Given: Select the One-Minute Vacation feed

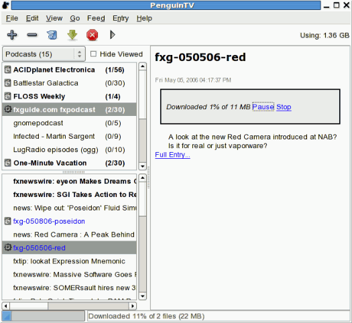Looking at the screenshot, I should pos(69,163).
